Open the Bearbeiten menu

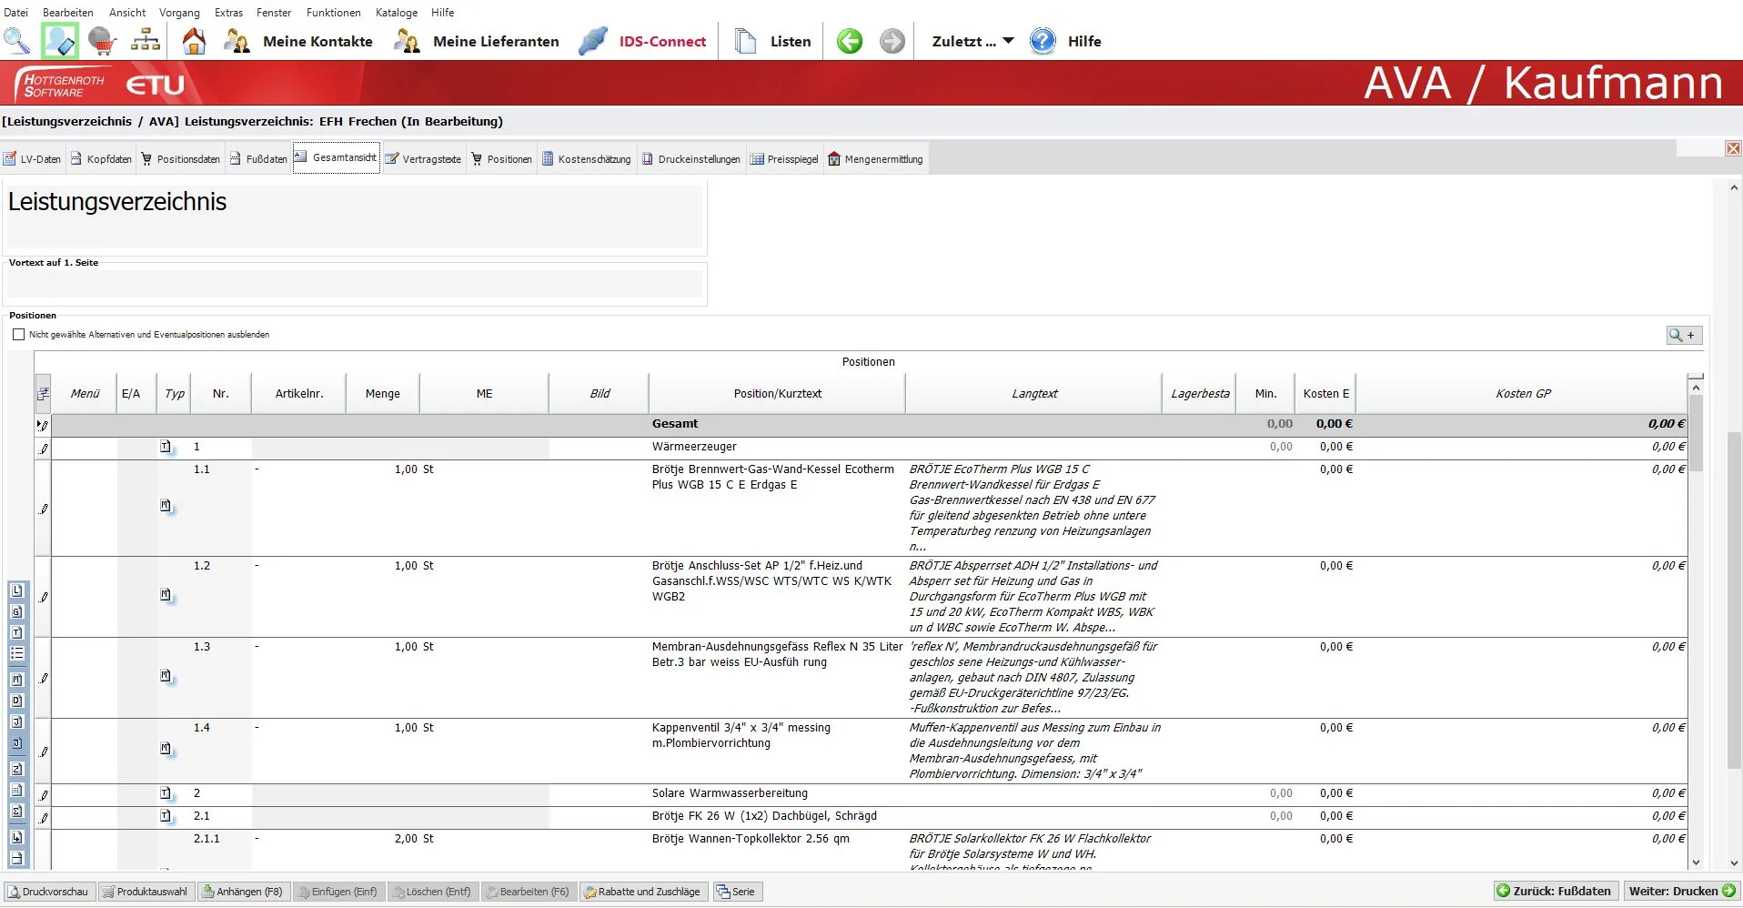(x=68, y=13)
